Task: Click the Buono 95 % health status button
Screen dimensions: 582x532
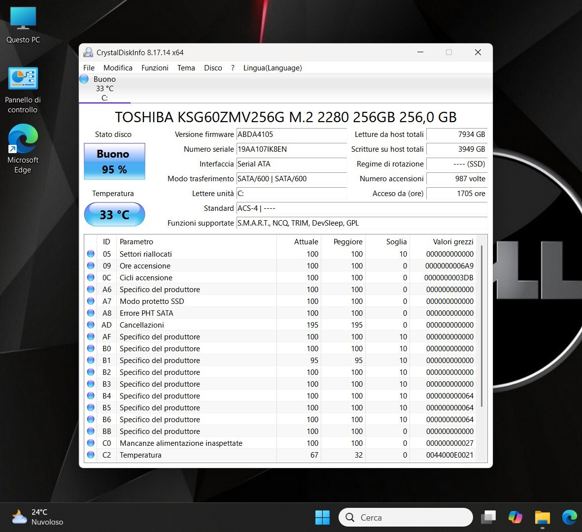Action: click(x=114, y=162)
